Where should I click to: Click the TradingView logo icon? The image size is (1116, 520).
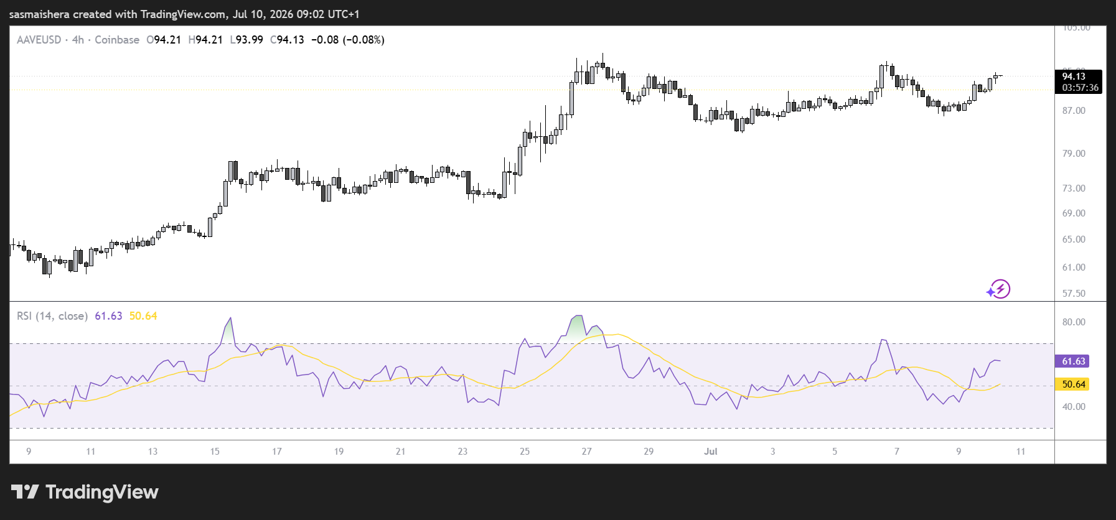coord(25,492)
